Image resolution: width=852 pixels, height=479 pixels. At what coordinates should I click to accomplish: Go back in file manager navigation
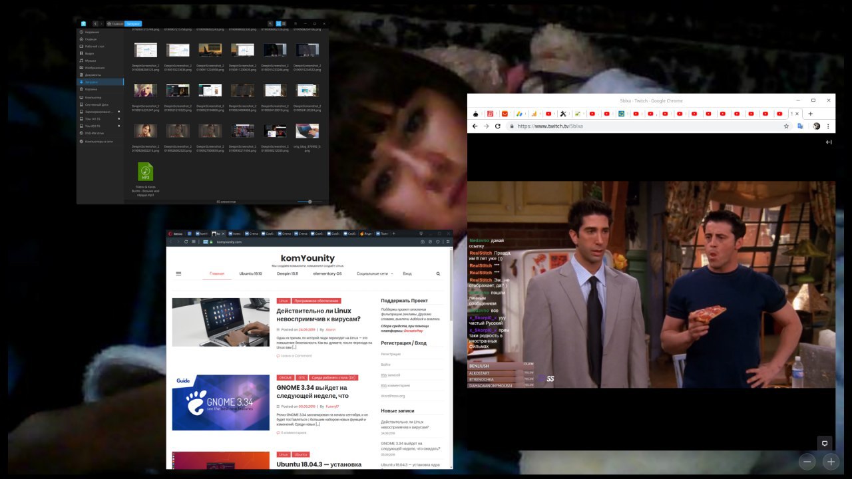(x=95, y=24)
